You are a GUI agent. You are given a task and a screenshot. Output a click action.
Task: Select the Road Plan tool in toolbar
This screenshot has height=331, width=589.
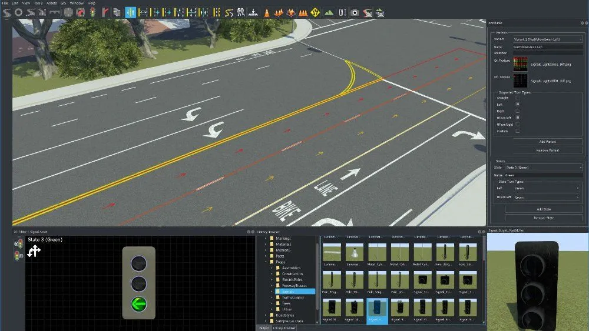tap(6, 12)
